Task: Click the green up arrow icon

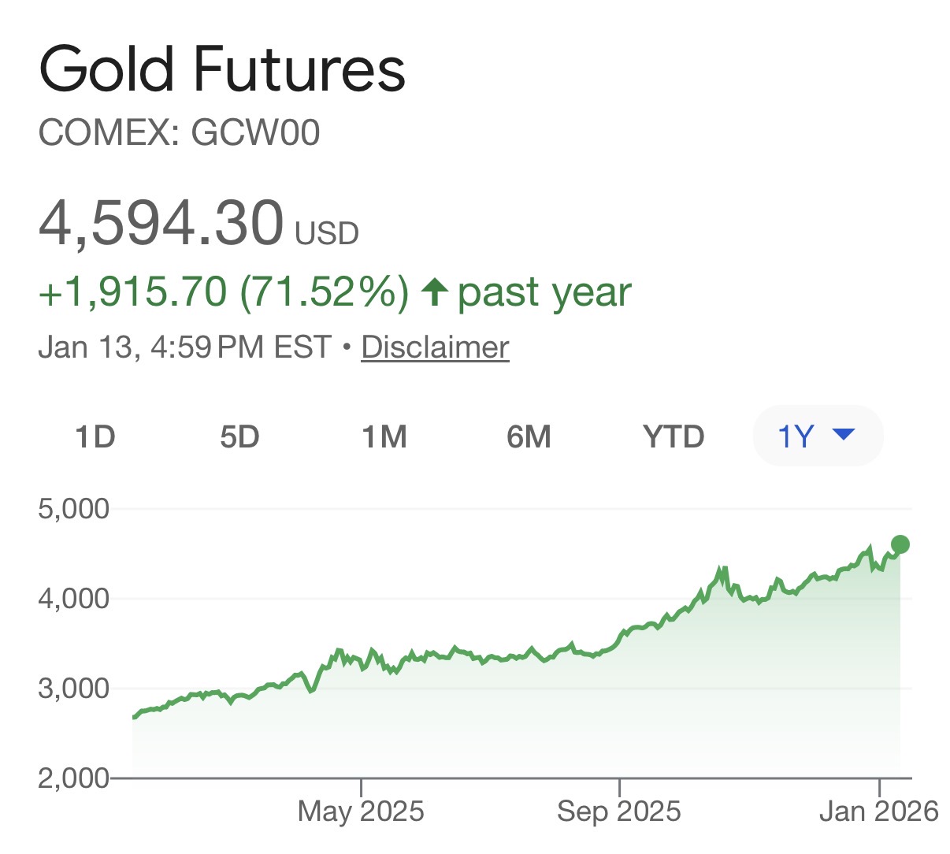Action: 434,292
